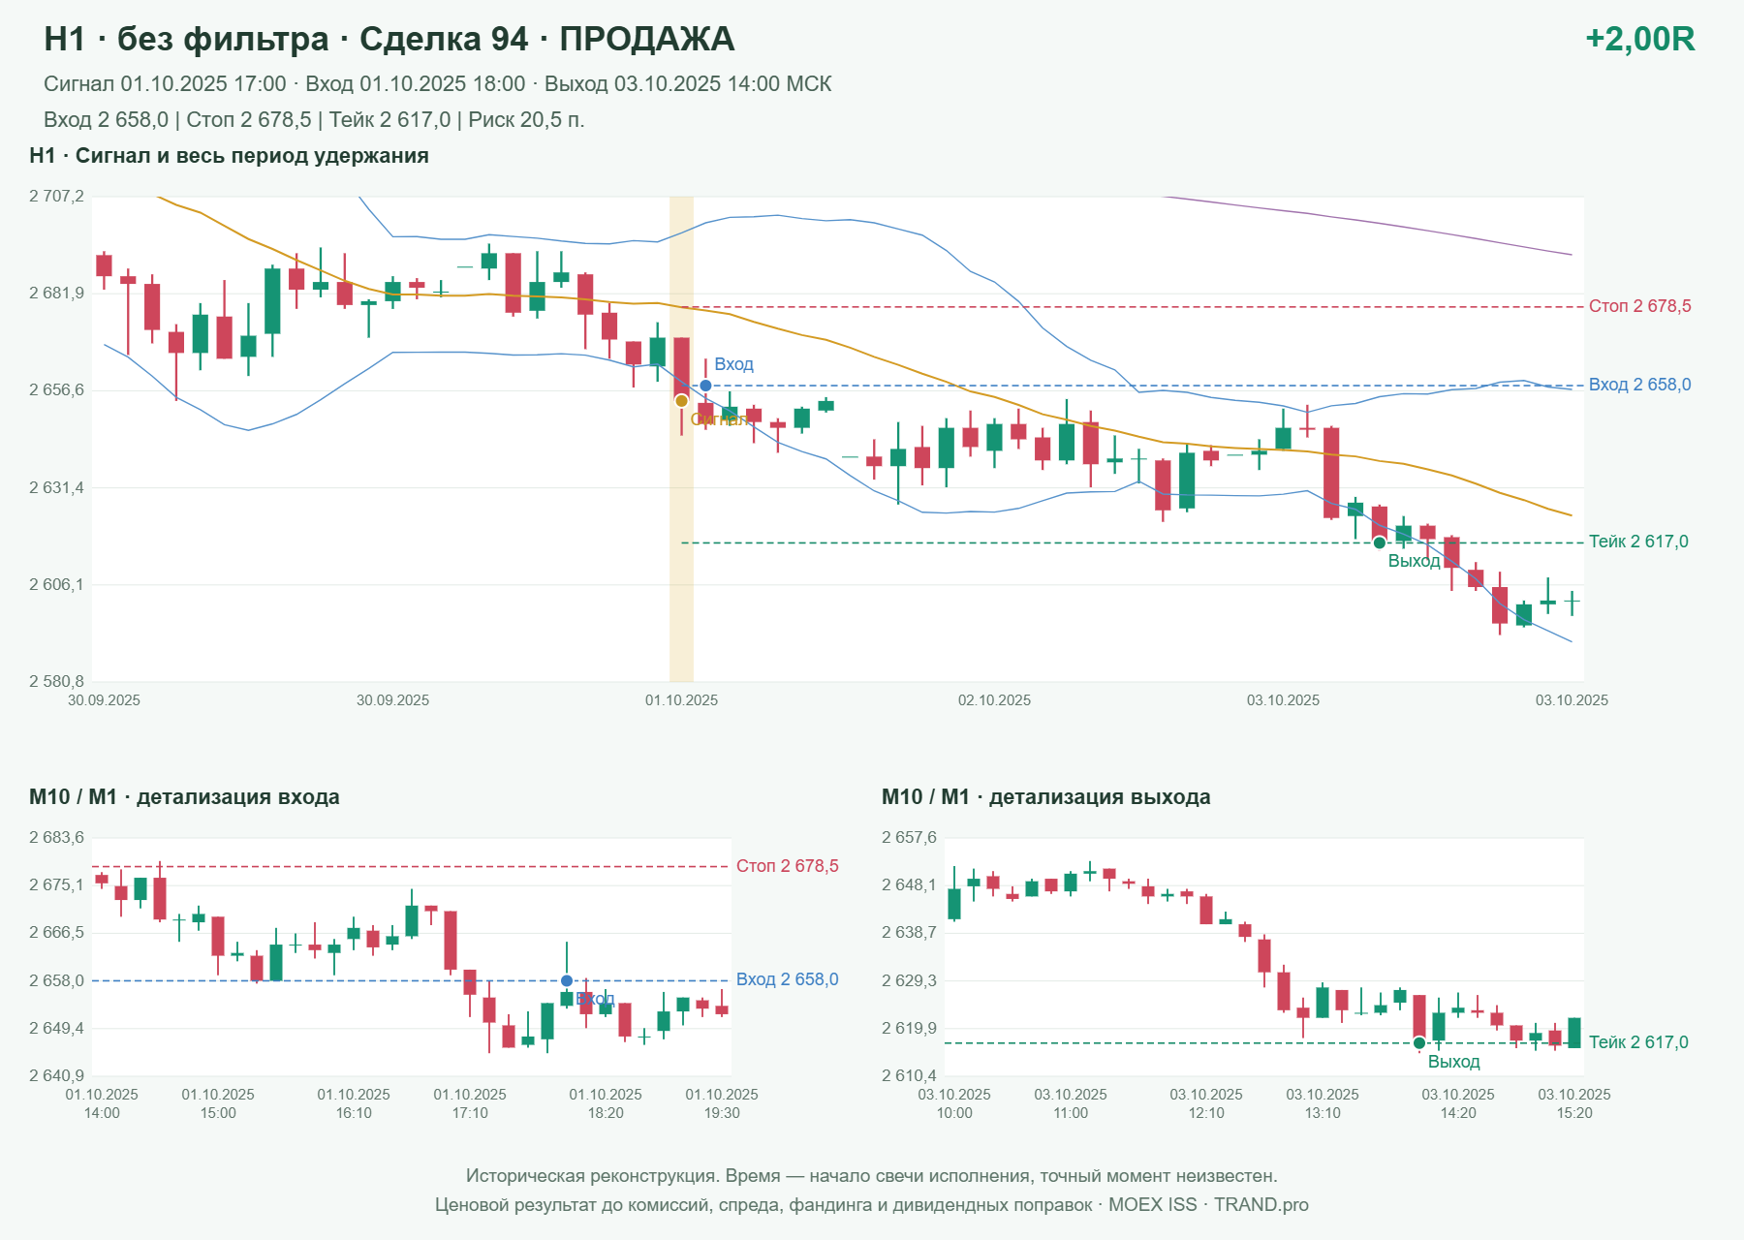
Task: Click the 'Выход' label on H1 chart
Action: [x=1414, y=561]
